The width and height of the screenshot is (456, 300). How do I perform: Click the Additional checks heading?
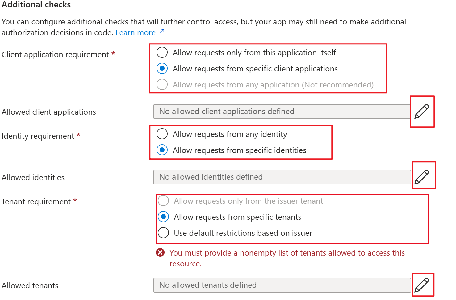pos(36,5)
